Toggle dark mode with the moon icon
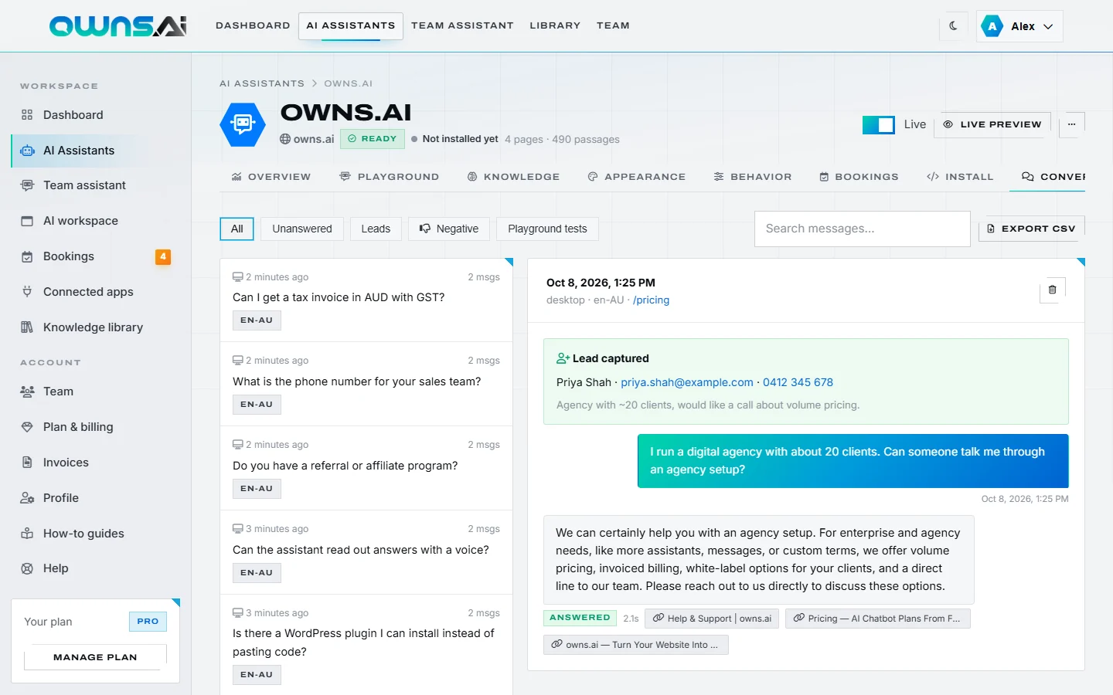 pos(953,25)
